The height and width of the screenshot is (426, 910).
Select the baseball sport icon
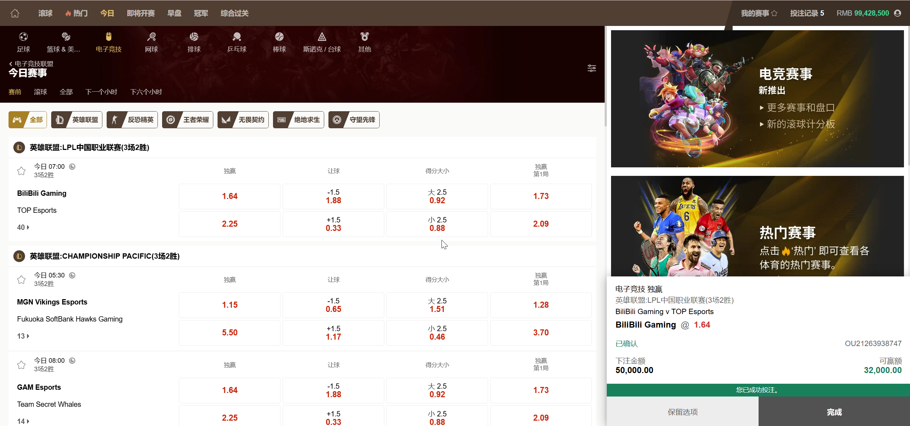(279, 37)
